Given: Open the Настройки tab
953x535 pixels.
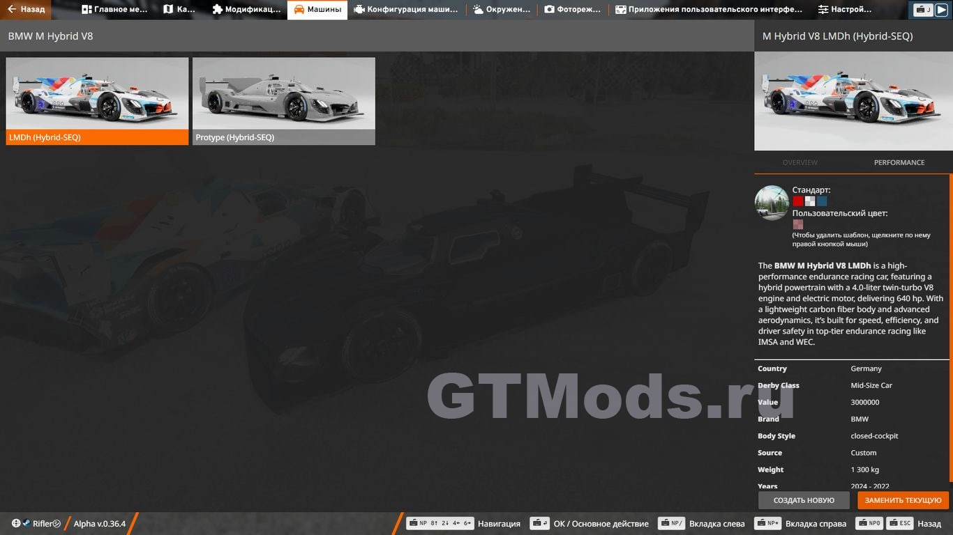Looking at the screenshot, I should click(845, 10).
